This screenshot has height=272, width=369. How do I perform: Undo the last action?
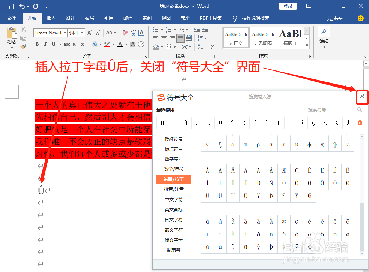coord(22,7)
